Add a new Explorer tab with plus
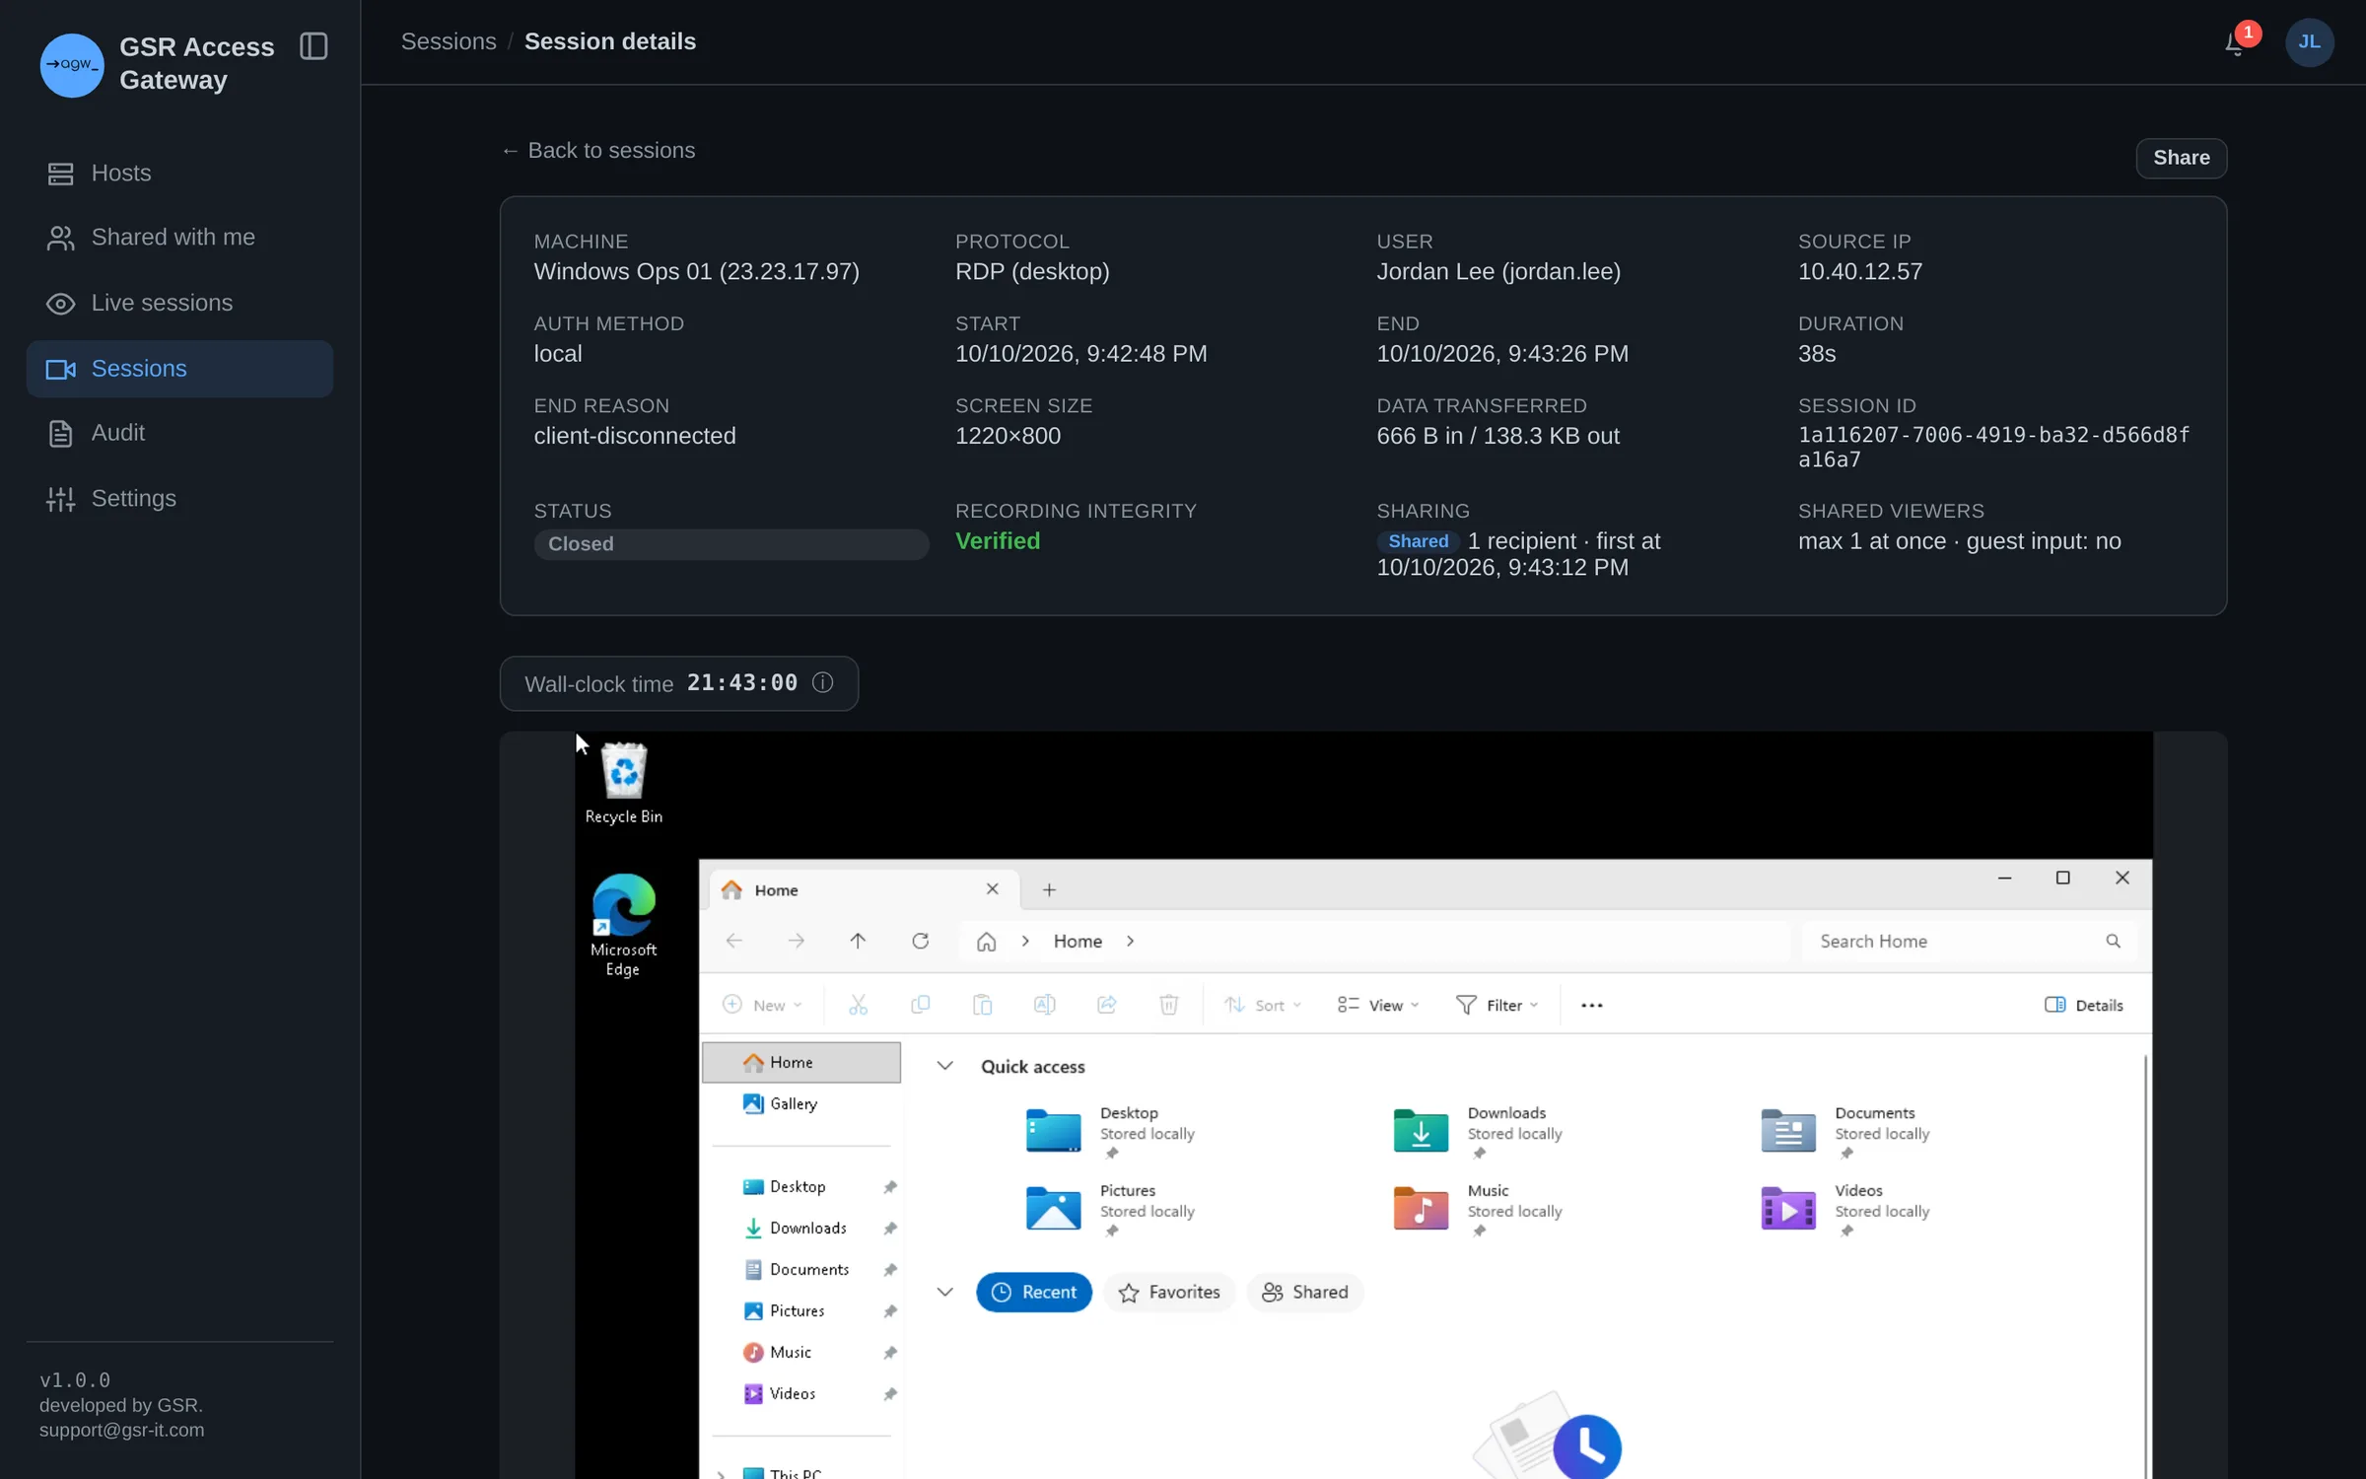2366x1479 pixels. 1049,889
